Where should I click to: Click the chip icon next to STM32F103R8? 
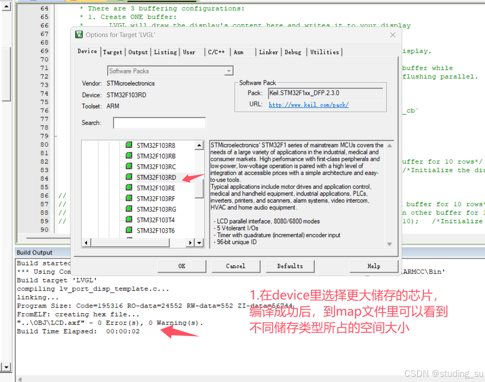pos(129,145)
